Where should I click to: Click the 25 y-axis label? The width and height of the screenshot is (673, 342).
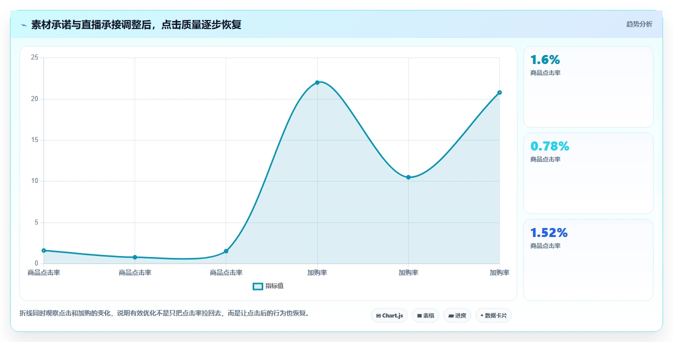pos(35,57)
